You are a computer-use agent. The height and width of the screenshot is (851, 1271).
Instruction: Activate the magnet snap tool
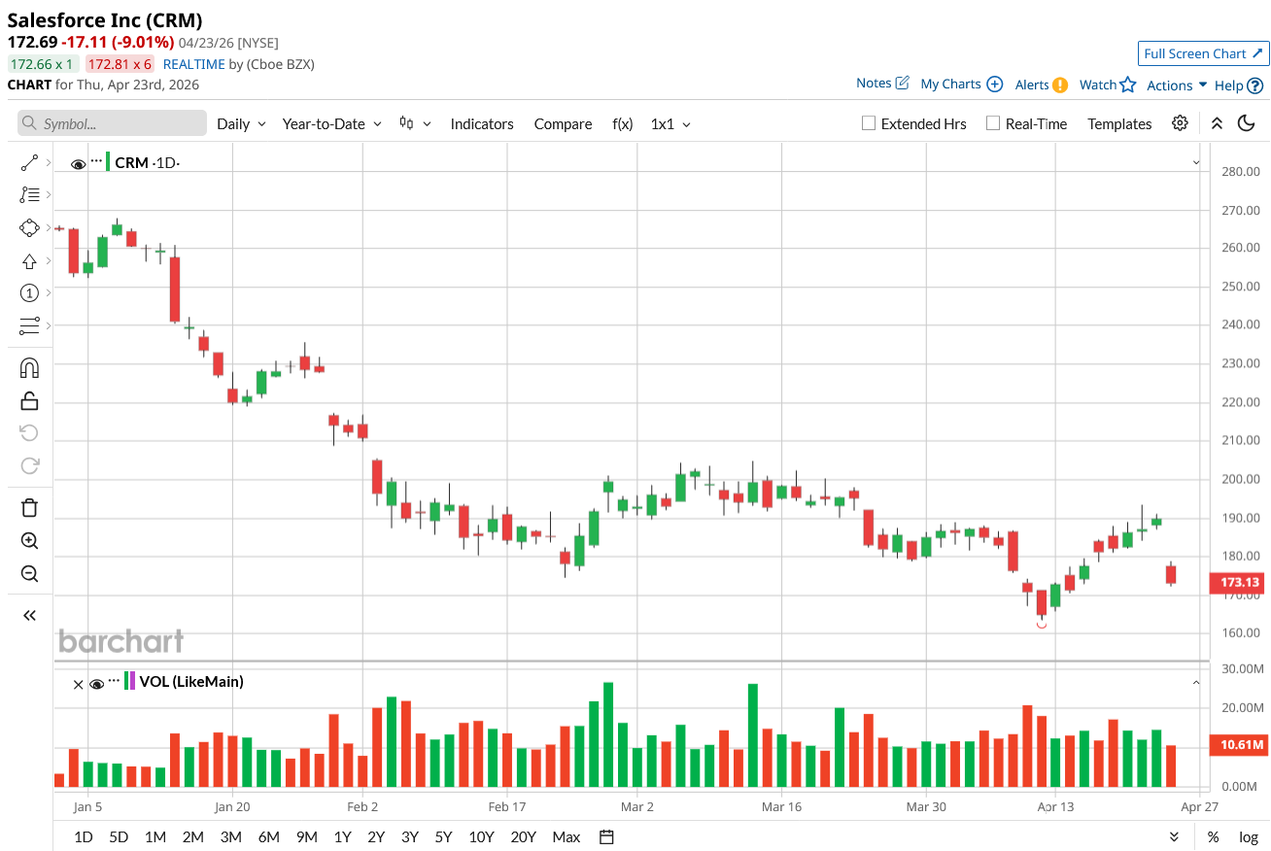[29, 368]
